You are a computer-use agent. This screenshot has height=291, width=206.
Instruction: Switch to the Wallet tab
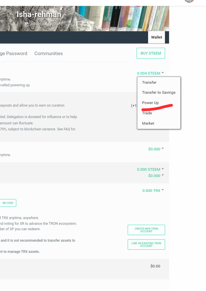pos(156,37)
